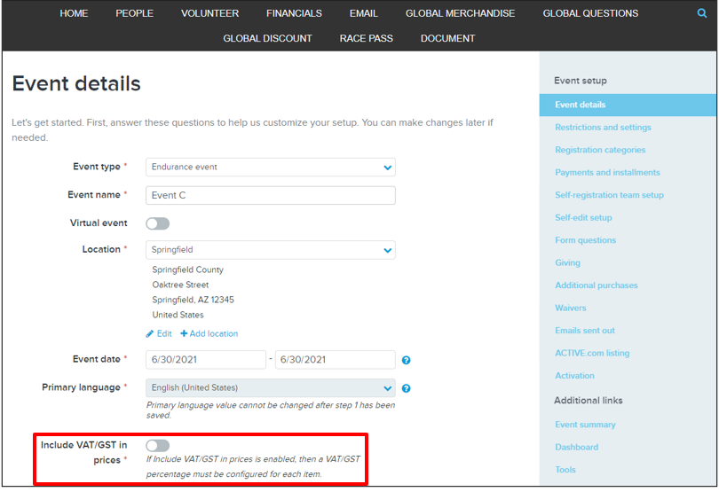
Task: Open the Dashboard link in Additional links
Action: (x=576, y=447)
